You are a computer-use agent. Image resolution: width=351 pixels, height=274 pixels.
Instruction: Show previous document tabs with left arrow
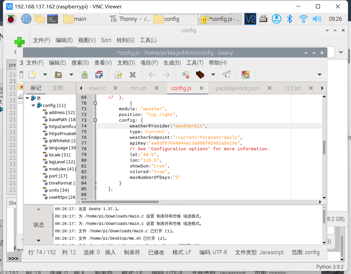click(x=81, y=88)
